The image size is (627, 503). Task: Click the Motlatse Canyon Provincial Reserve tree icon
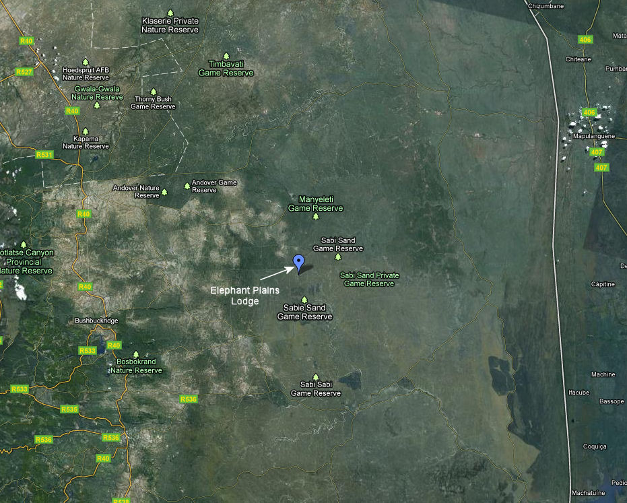click(24, 244)
